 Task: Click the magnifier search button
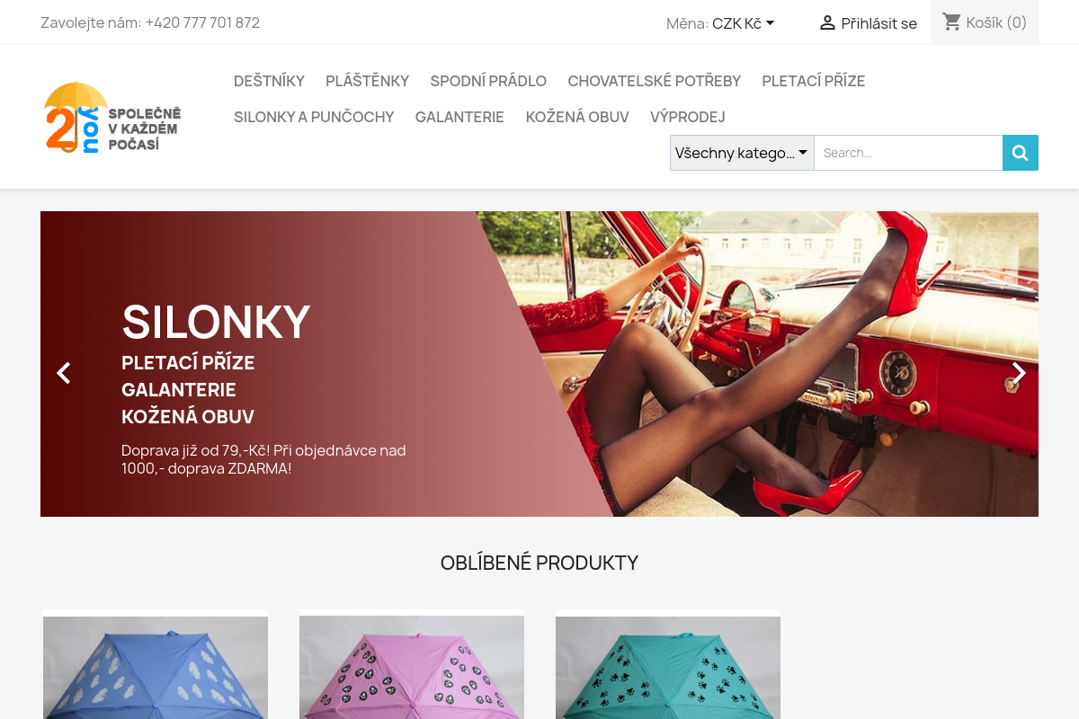[x=1021, y=153]
